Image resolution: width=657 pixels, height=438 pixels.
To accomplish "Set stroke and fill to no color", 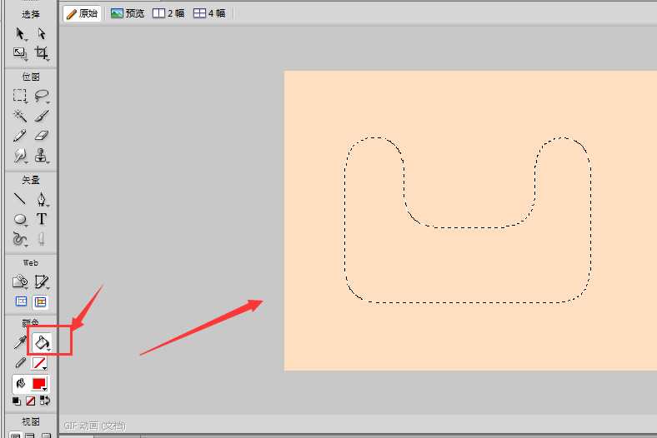I will click(31, 401).
